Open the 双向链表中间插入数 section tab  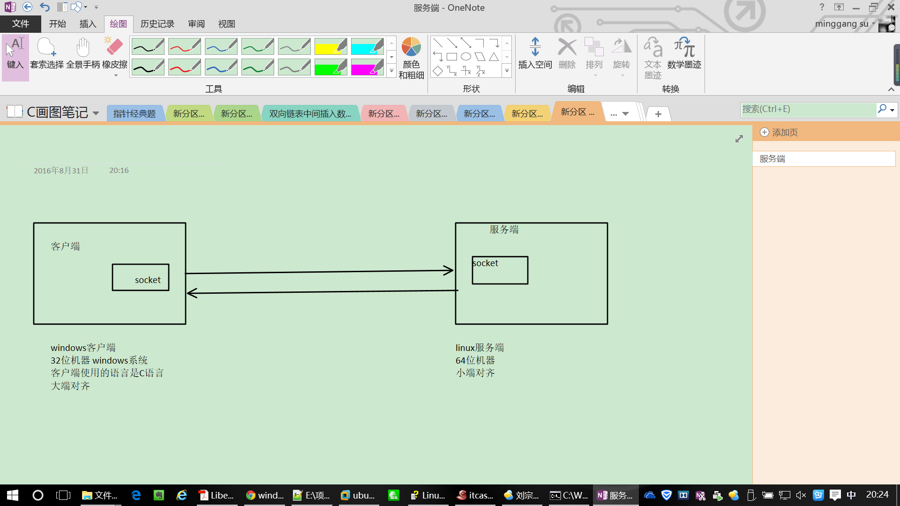click(311, 112)
